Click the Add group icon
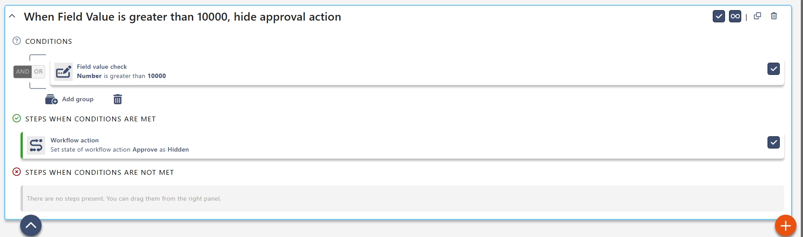The height and width of the screenshot is (237, 803). [x=51, y=99]
